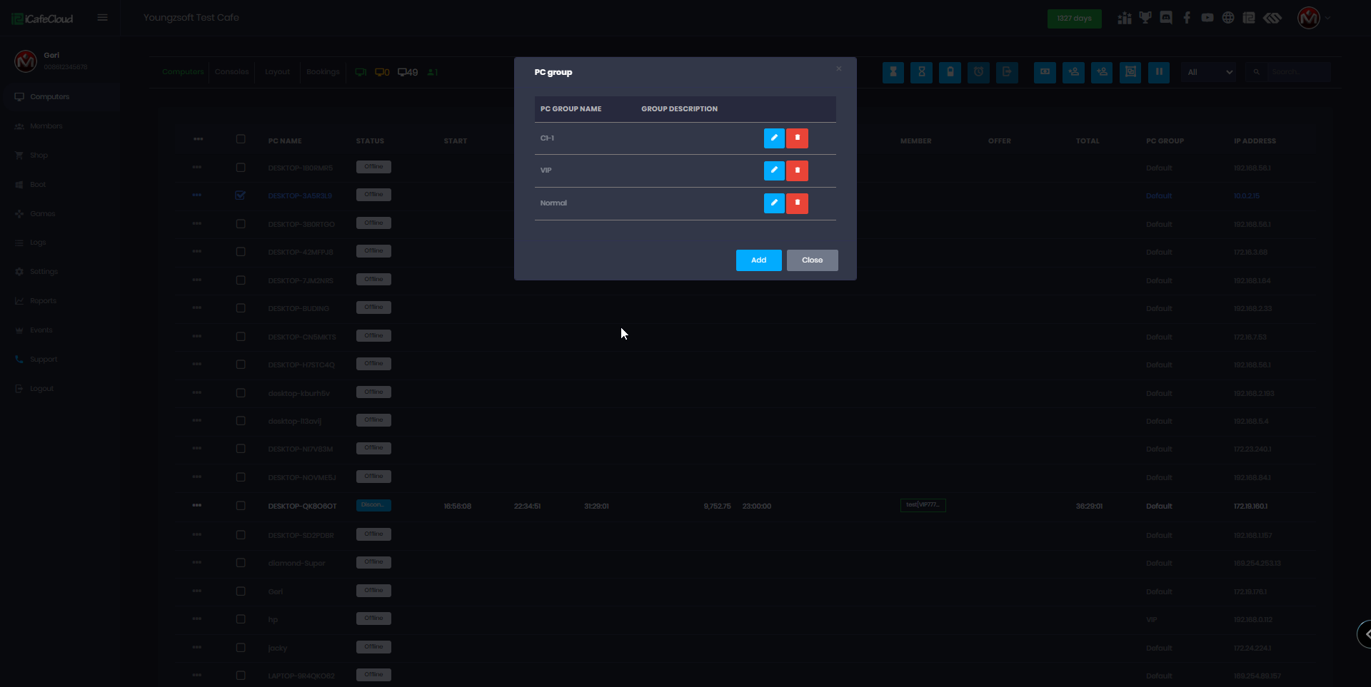Toggle the select-all checkbox in table header
1371x687 pixels.
[241, 140]
